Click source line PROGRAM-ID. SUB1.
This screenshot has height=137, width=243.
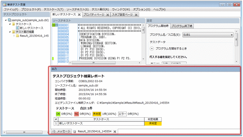click(94, 37)
